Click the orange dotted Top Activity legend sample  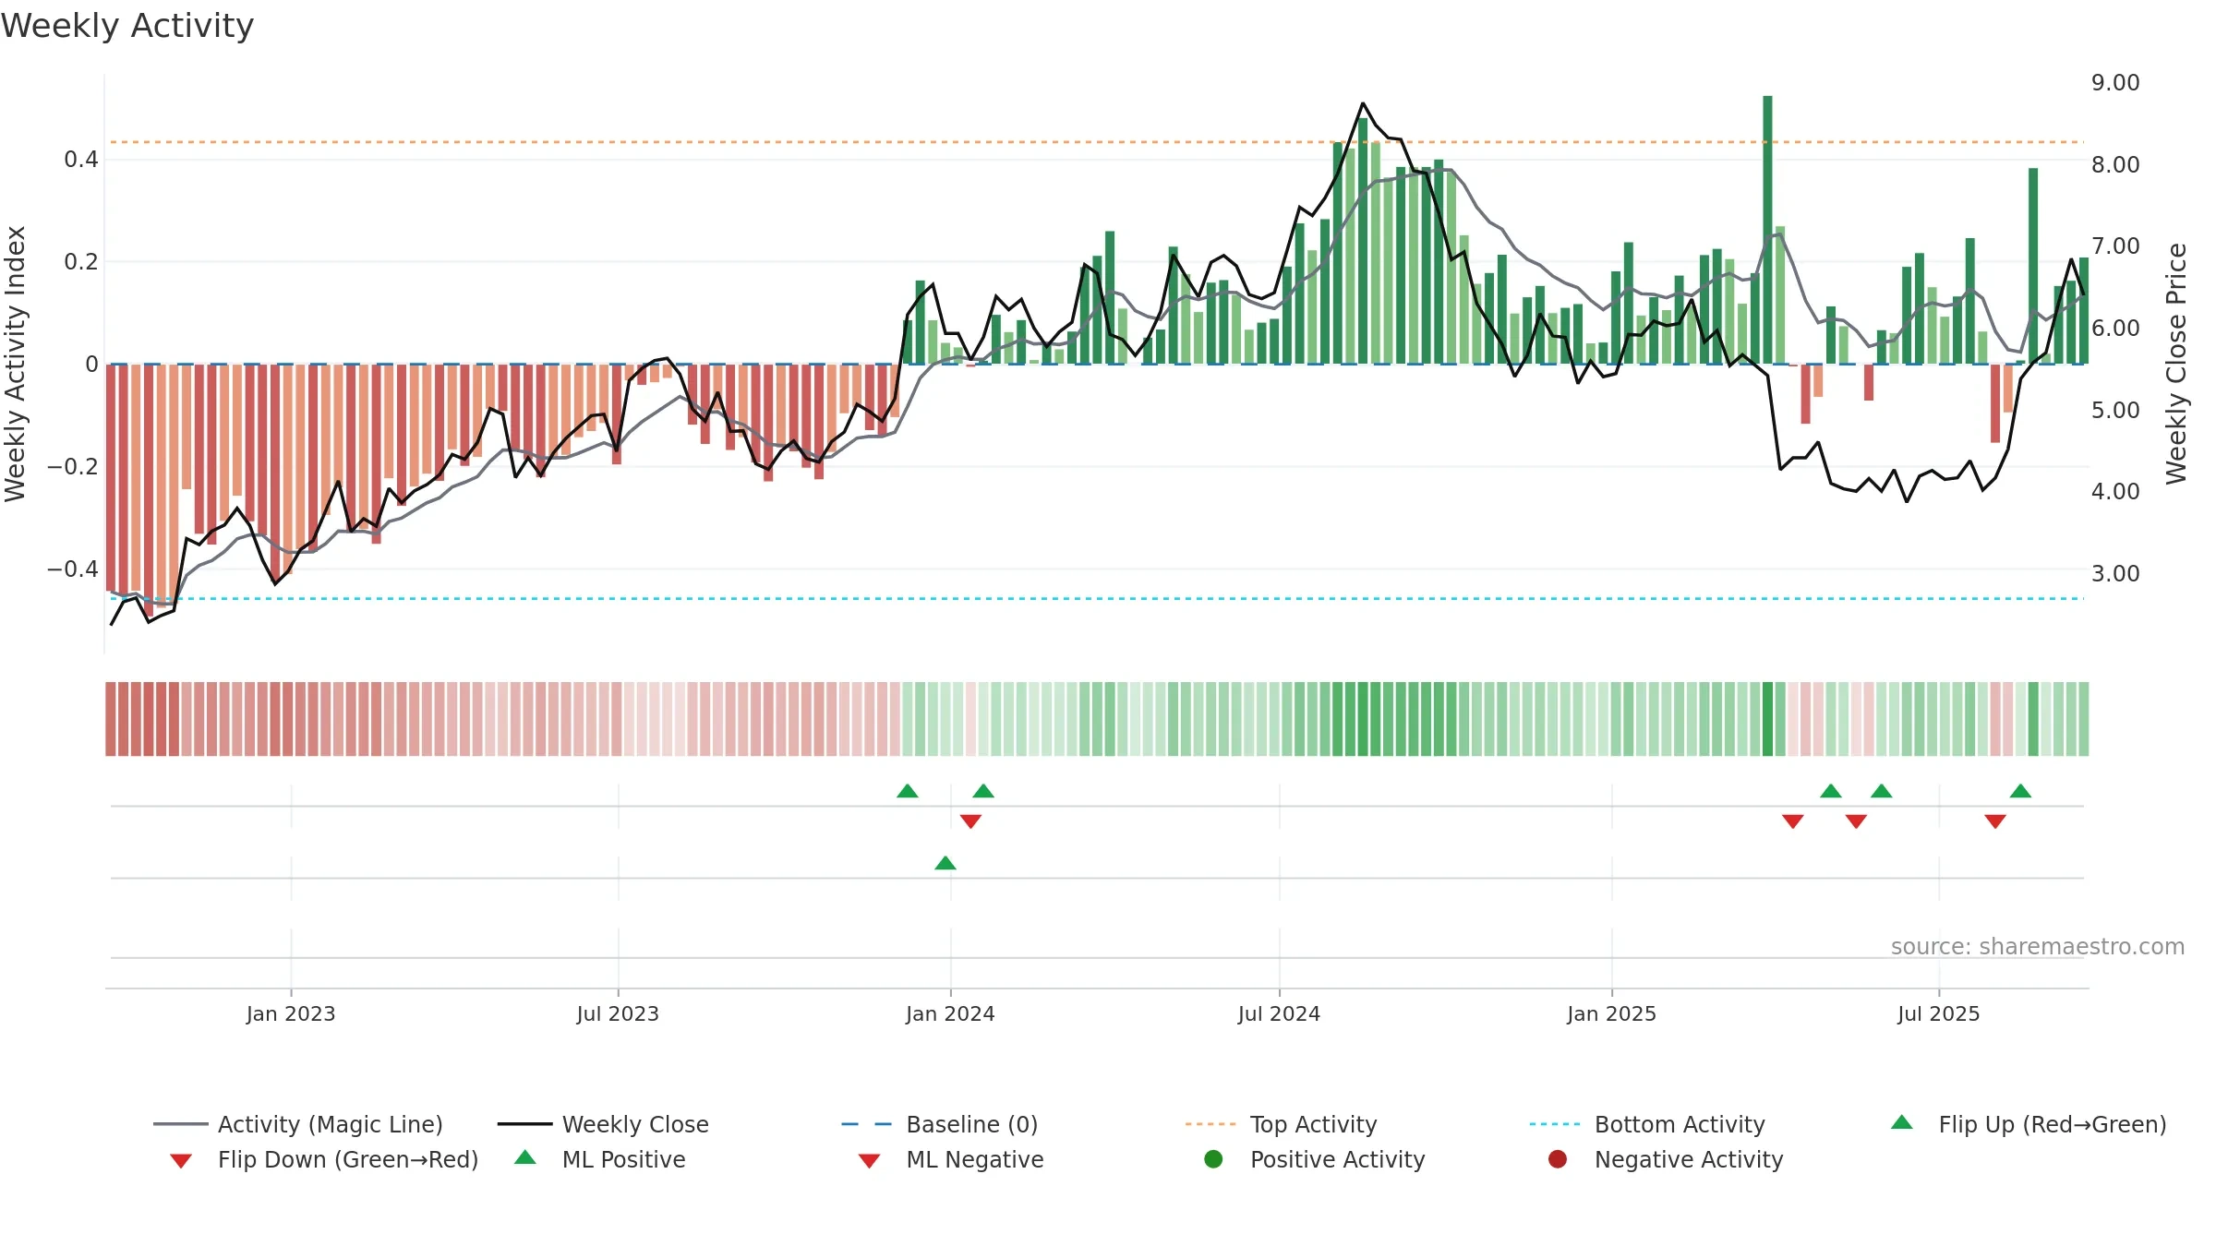tap(1210, 1124)
